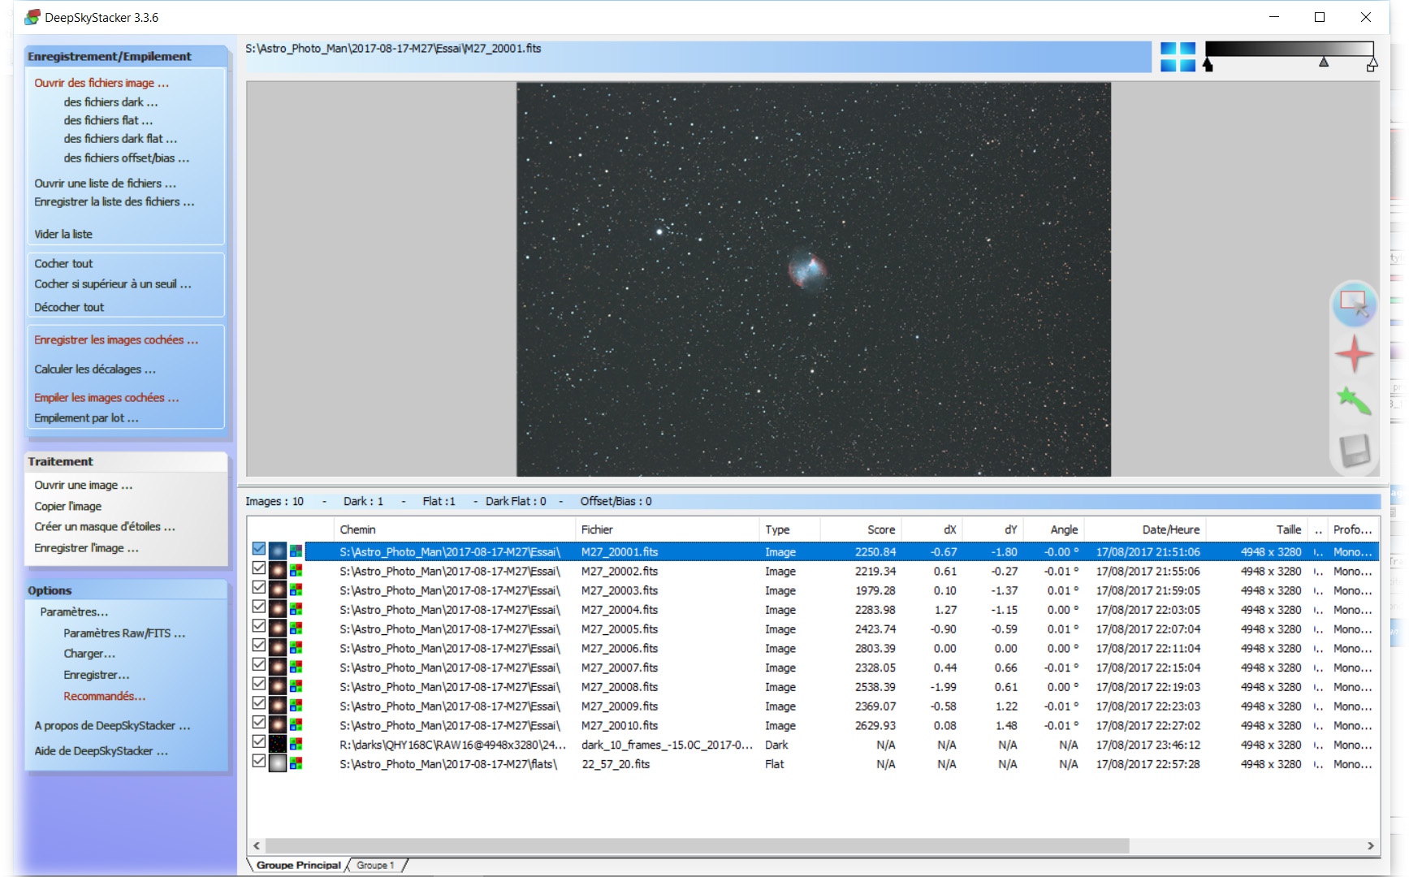Click 'des fichiers dark ...' link
This screenshot has height=877, width=1409.
click(x=110, y=102)
